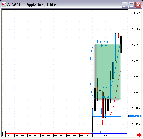Click the blue session bar on the timeline
The width and height of the screenshot is (143, 139).
(109, 133)
